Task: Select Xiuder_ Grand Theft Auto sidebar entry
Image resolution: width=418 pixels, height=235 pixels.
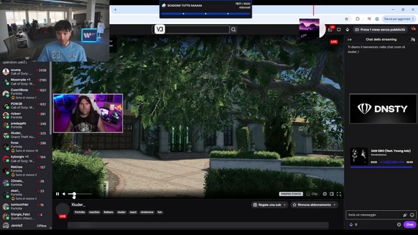Action: click(25, 135)
